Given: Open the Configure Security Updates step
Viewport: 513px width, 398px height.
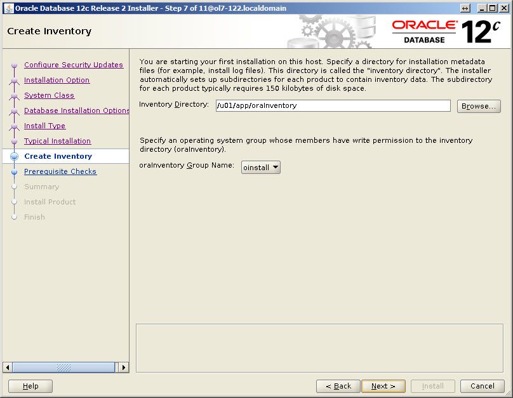Looking at the screenshot, I should [x=74, y=65].
